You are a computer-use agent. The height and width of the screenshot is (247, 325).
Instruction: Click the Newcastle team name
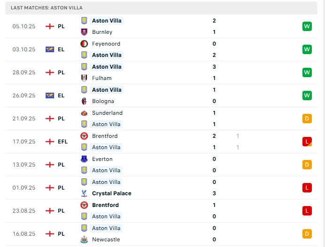pyautogui.click(x=106, y=239)
